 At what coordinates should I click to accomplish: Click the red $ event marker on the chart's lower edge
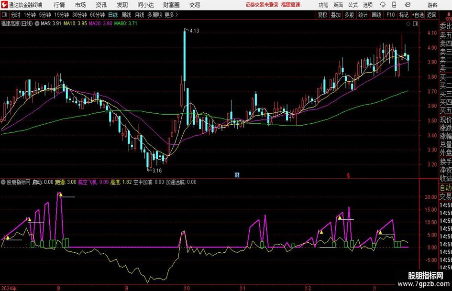coord(349,175)
